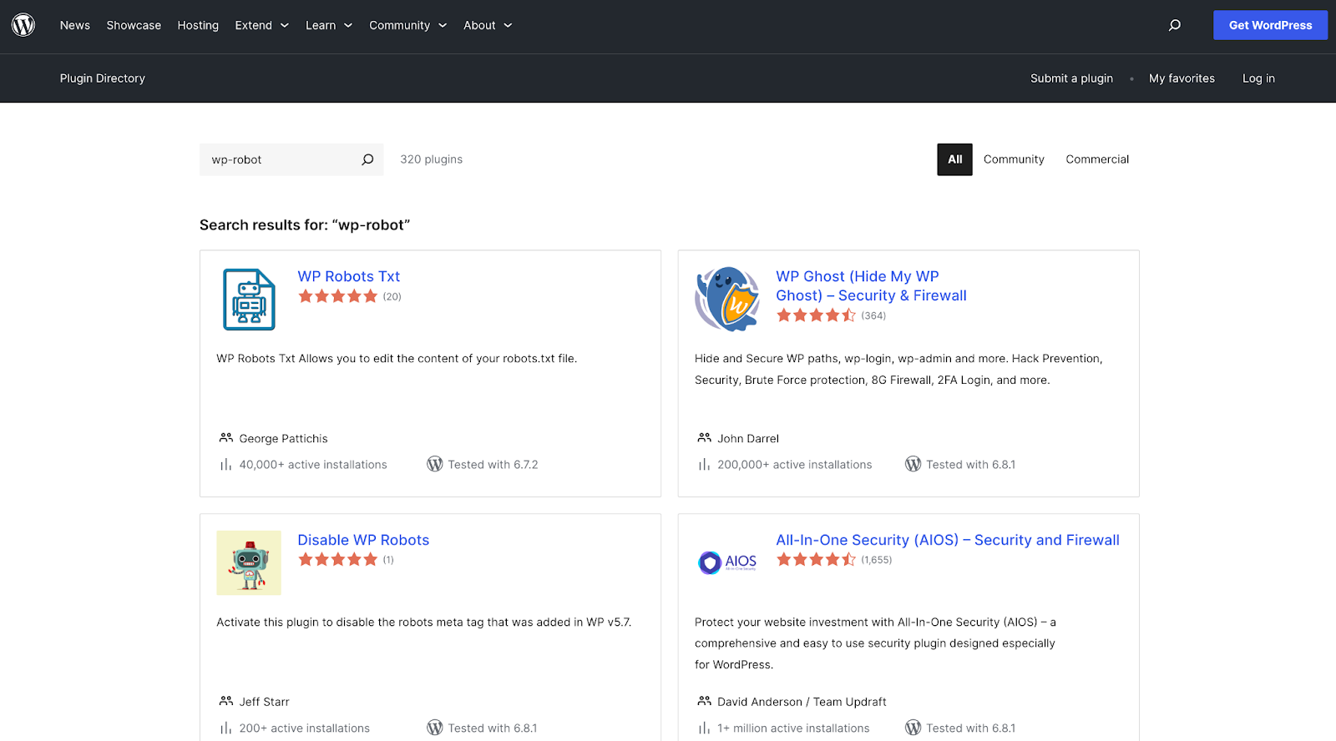Click 1+ million active installations text
Image resolution: width=1336 pixels, height=741 pixels.
tap(793, 728)
